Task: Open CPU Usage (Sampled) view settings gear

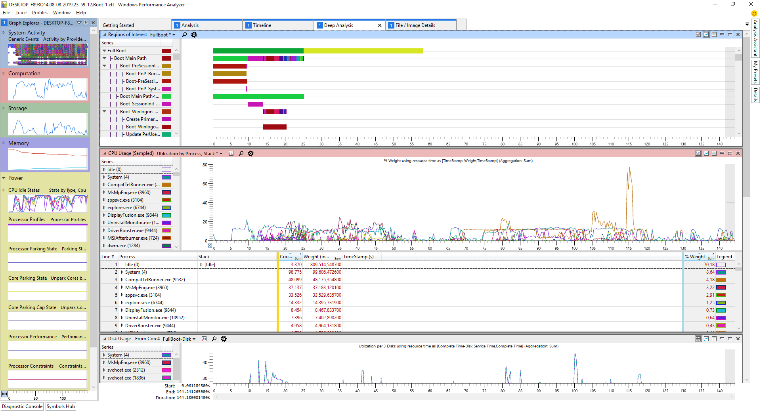Action: click(x=250, y=154)
